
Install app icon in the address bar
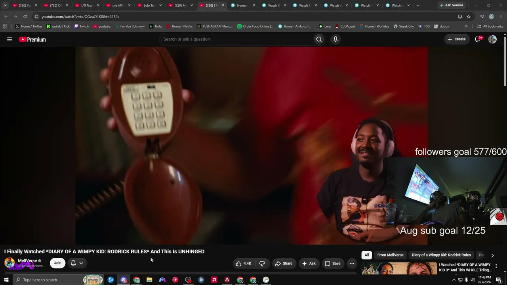[460, 17]
